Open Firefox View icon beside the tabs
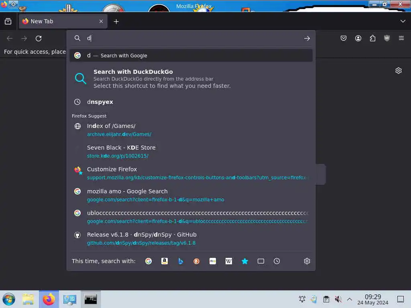411x308 pixels. click(x=8, y=21)
